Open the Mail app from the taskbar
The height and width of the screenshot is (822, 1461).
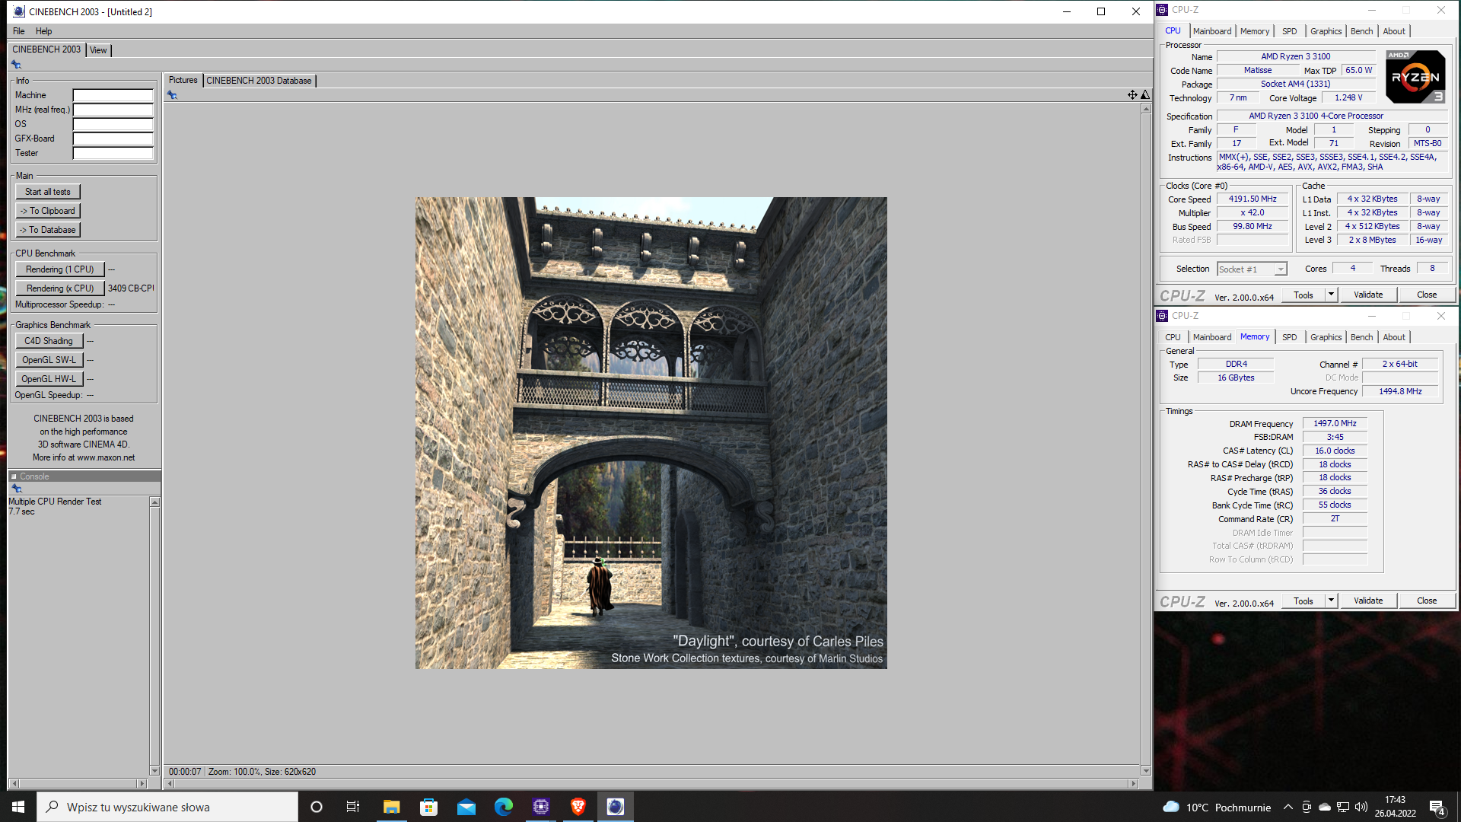(x=466, y=807)
